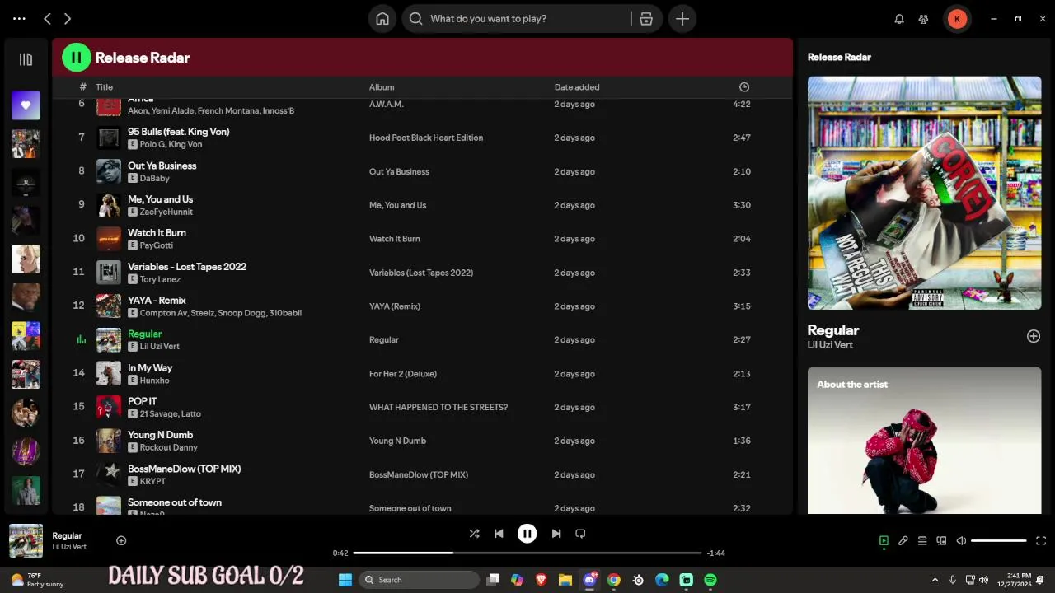Click the Create plus button in top bar

coord(682,19)
